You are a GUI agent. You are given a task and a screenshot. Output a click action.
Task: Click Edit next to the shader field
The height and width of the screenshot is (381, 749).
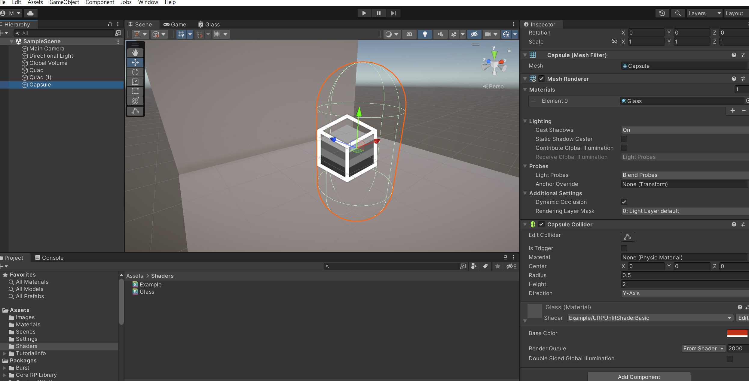click(743, 318)
